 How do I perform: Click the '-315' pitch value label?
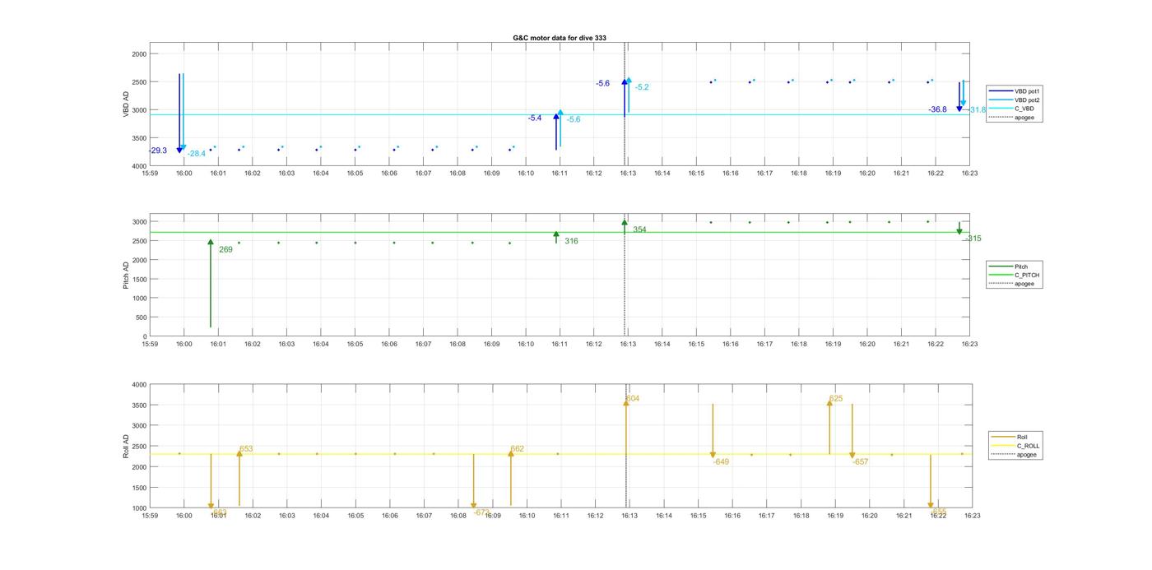(x=973, y=239)
